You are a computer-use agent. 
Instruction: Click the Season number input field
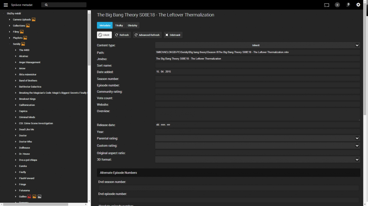[x=257, y=79]
